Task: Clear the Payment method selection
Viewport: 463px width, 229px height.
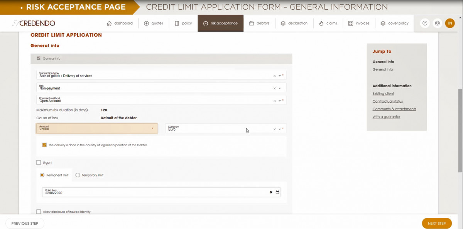Action: pyautogui.click(x=275, y=101)
